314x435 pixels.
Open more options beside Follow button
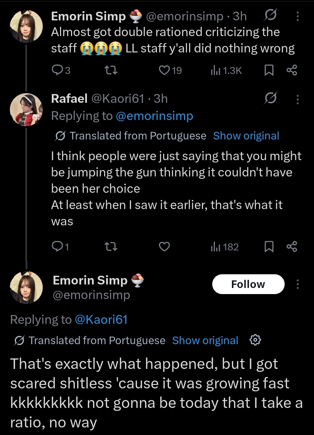pyautogui.click(x=297, y=284)
